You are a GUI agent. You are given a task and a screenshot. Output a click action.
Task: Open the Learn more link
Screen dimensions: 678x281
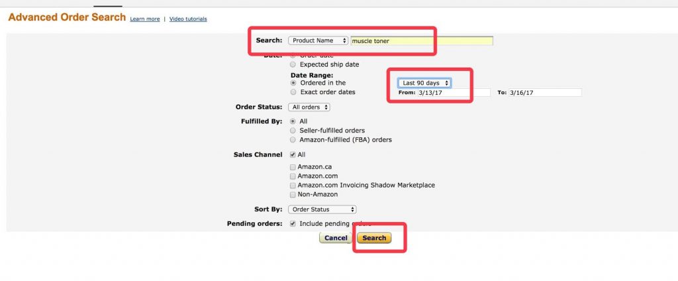[x=144, y=19]
